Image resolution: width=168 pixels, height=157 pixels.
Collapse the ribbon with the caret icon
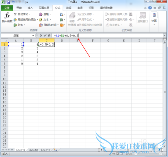145,8
